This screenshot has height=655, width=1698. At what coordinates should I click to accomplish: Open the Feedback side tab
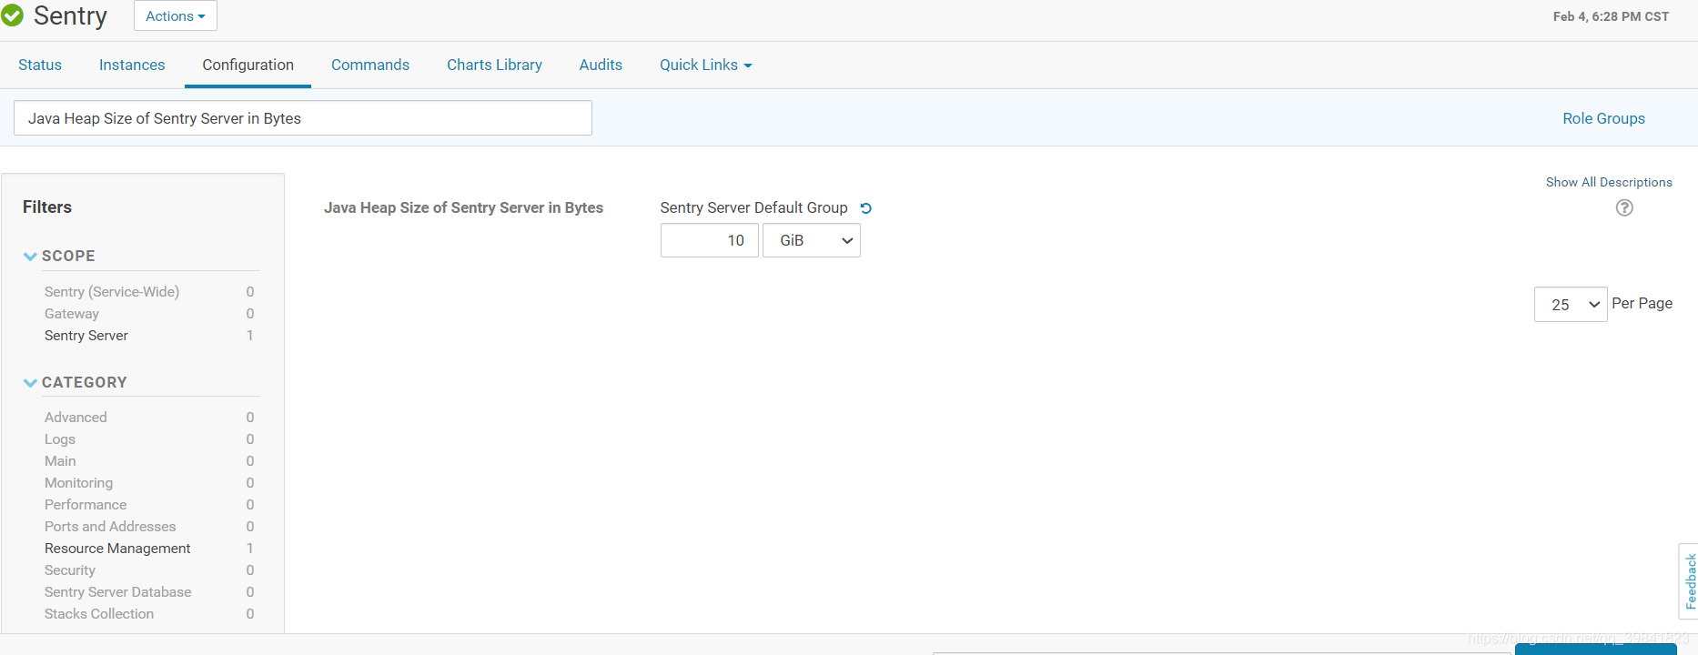[1689, 581]
